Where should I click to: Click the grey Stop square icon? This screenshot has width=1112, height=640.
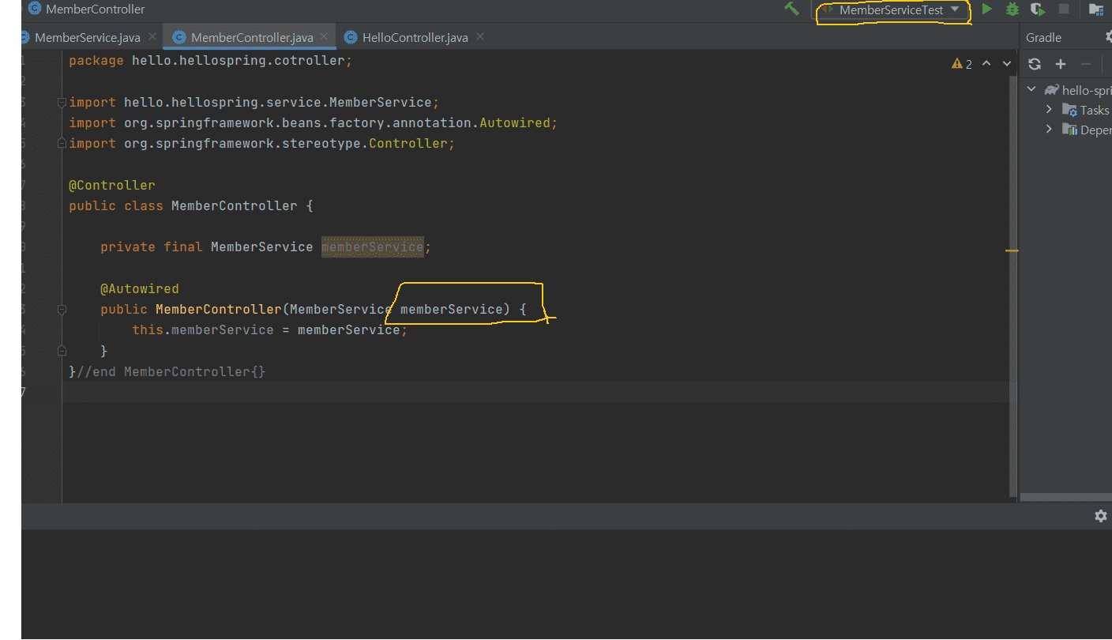[x=1064, y=9]
